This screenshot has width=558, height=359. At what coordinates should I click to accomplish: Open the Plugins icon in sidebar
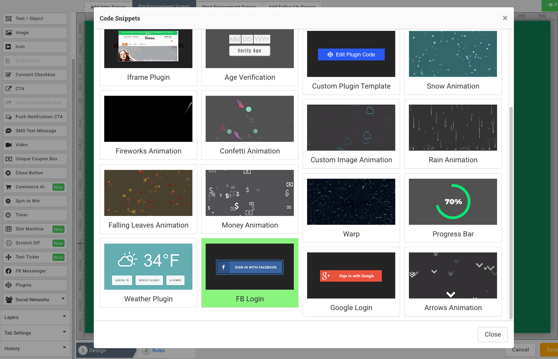pyautogui.click(x=8, y=285)
